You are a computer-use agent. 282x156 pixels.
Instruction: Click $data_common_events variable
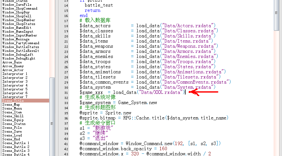point(104,82)
